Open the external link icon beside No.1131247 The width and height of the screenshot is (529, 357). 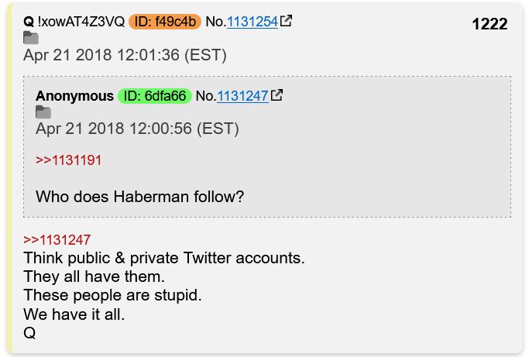[277, 94]
